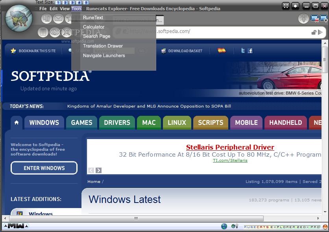Click the ad previous arrow
This screenshot has height=232, width=329.
tap(91, 170)
